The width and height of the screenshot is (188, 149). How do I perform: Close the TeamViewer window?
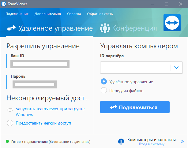[x=181, y=4]
